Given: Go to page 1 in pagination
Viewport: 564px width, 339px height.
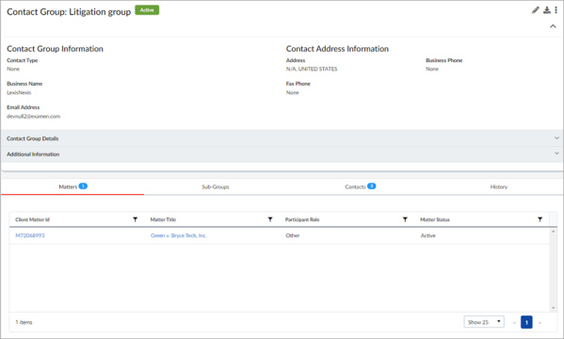Looking at the screenshot, I should pyautogui.click(x=526, y=322).
